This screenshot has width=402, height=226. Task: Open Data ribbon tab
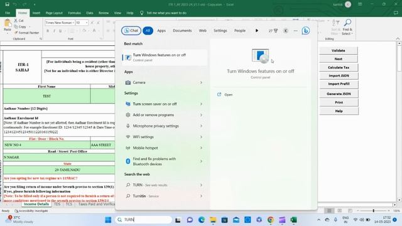click(x=89, y=13)
